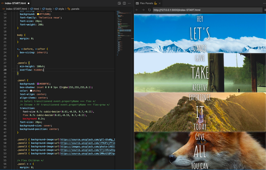This screenshot has width=266, height=170.
Task: Open the .panels breadcrumb symbol
Action: pyautogui.click(x=74, y=9)
